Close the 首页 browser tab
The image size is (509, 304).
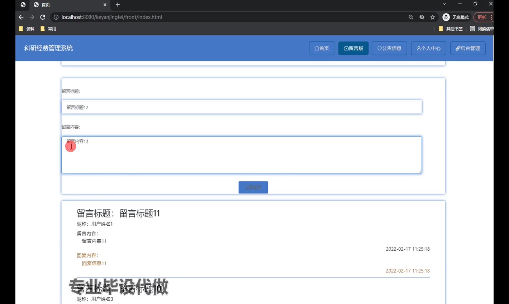105,5
